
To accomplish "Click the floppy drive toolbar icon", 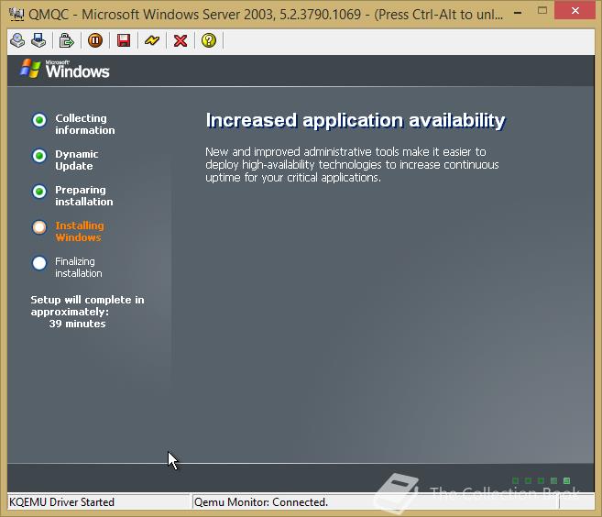I will [38, 40].
